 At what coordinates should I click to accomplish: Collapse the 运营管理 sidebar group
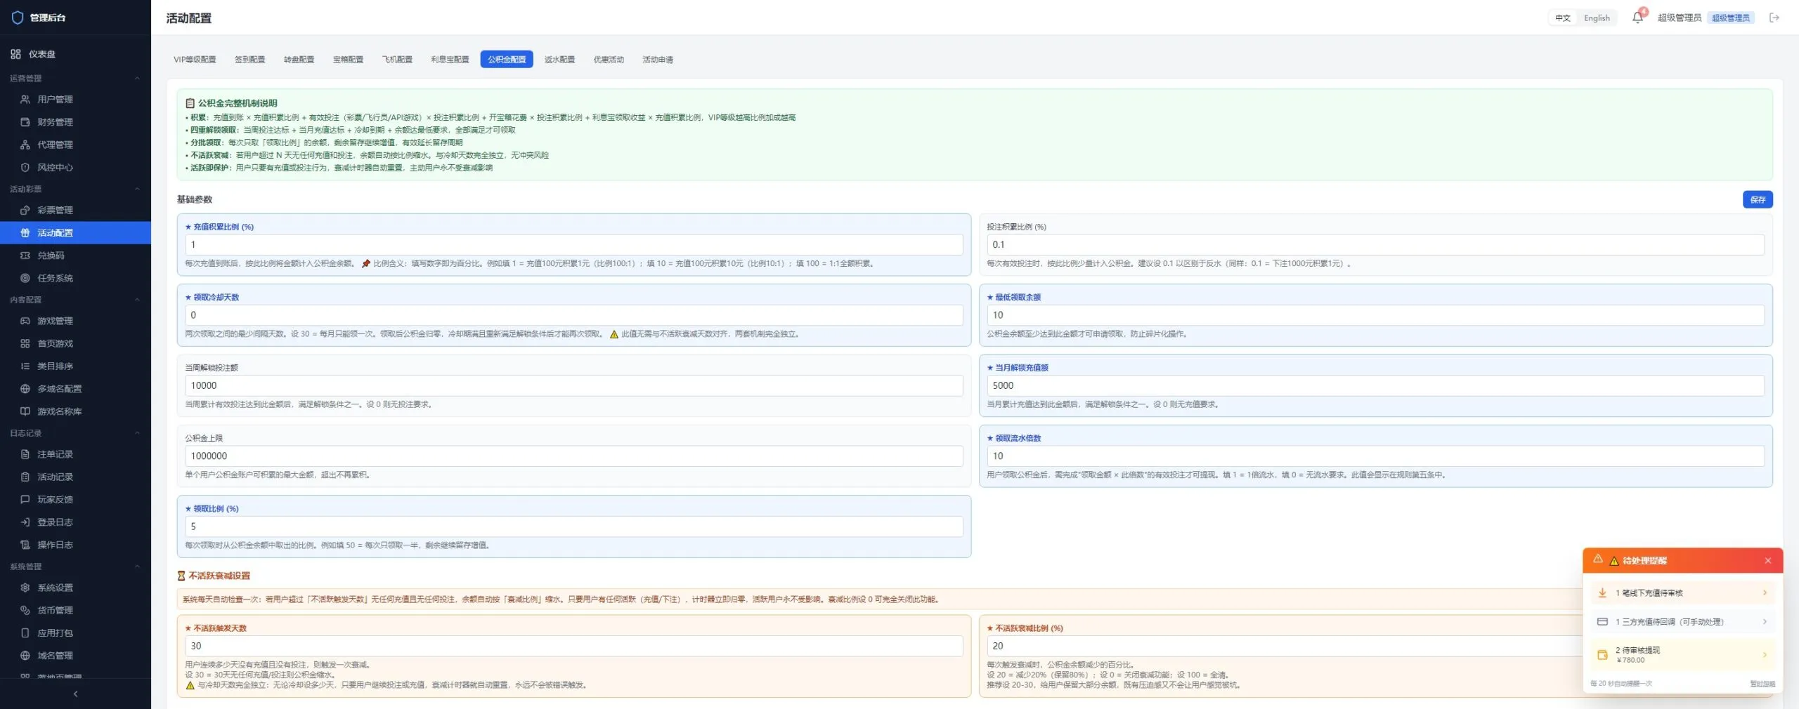(x=137, y=78)
